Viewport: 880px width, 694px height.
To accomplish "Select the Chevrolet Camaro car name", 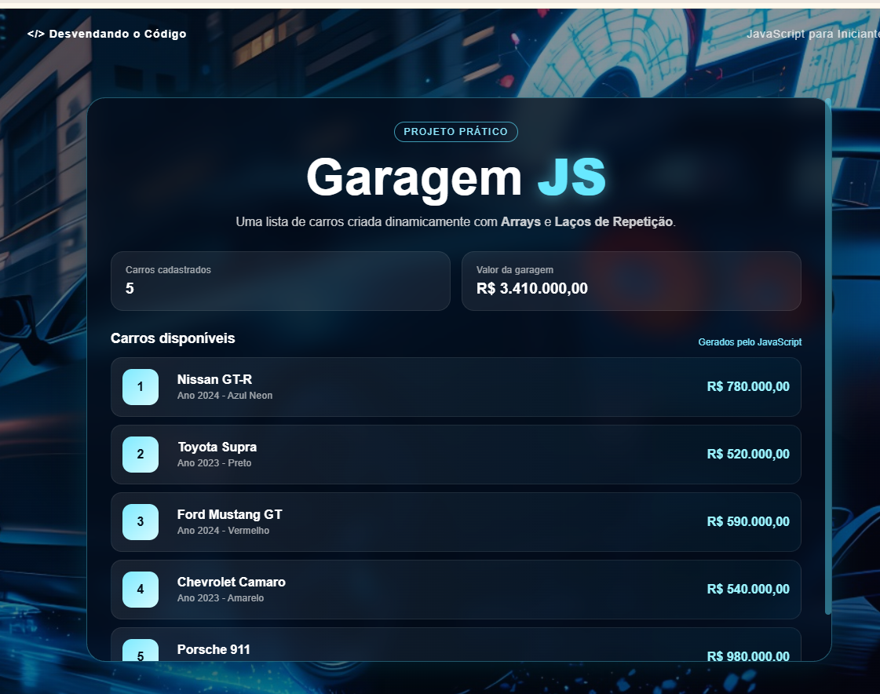I will [x=232, y=582].
